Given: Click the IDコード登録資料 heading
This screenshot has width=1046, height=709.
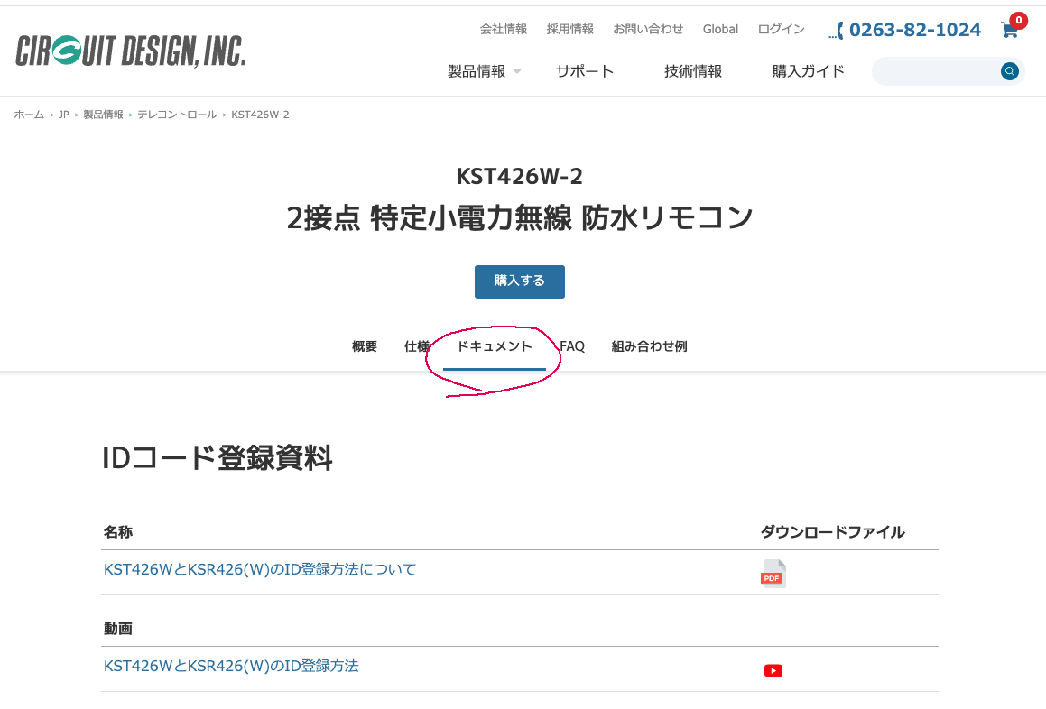Looking at the screenshot, I should pyautogui.click(x=218, y=457).
